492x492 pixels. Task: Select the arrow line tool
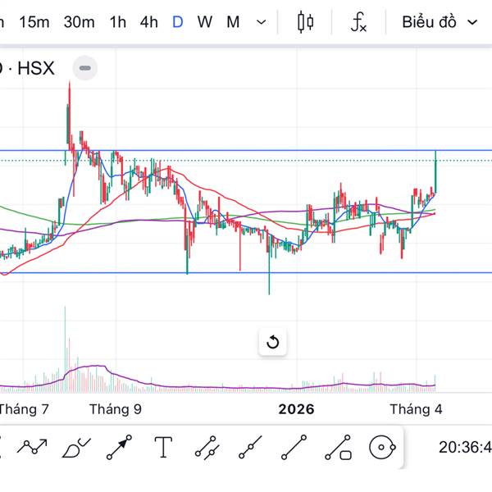119,447
